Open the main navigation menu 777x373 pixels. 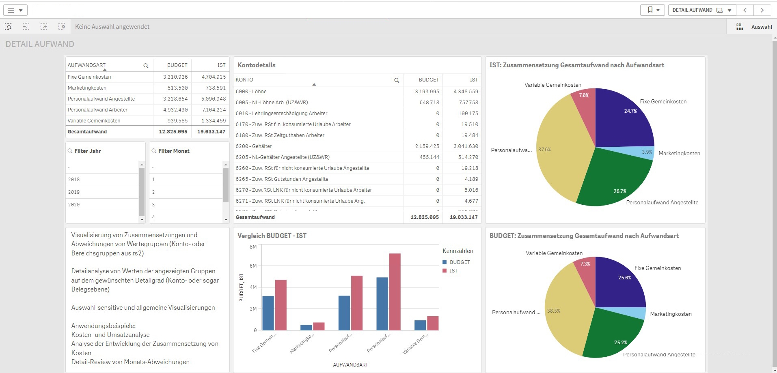click(15, 10)
